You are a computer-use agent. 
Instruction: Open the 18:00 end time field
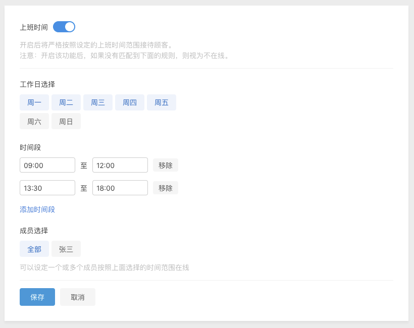tap(120, 188)
